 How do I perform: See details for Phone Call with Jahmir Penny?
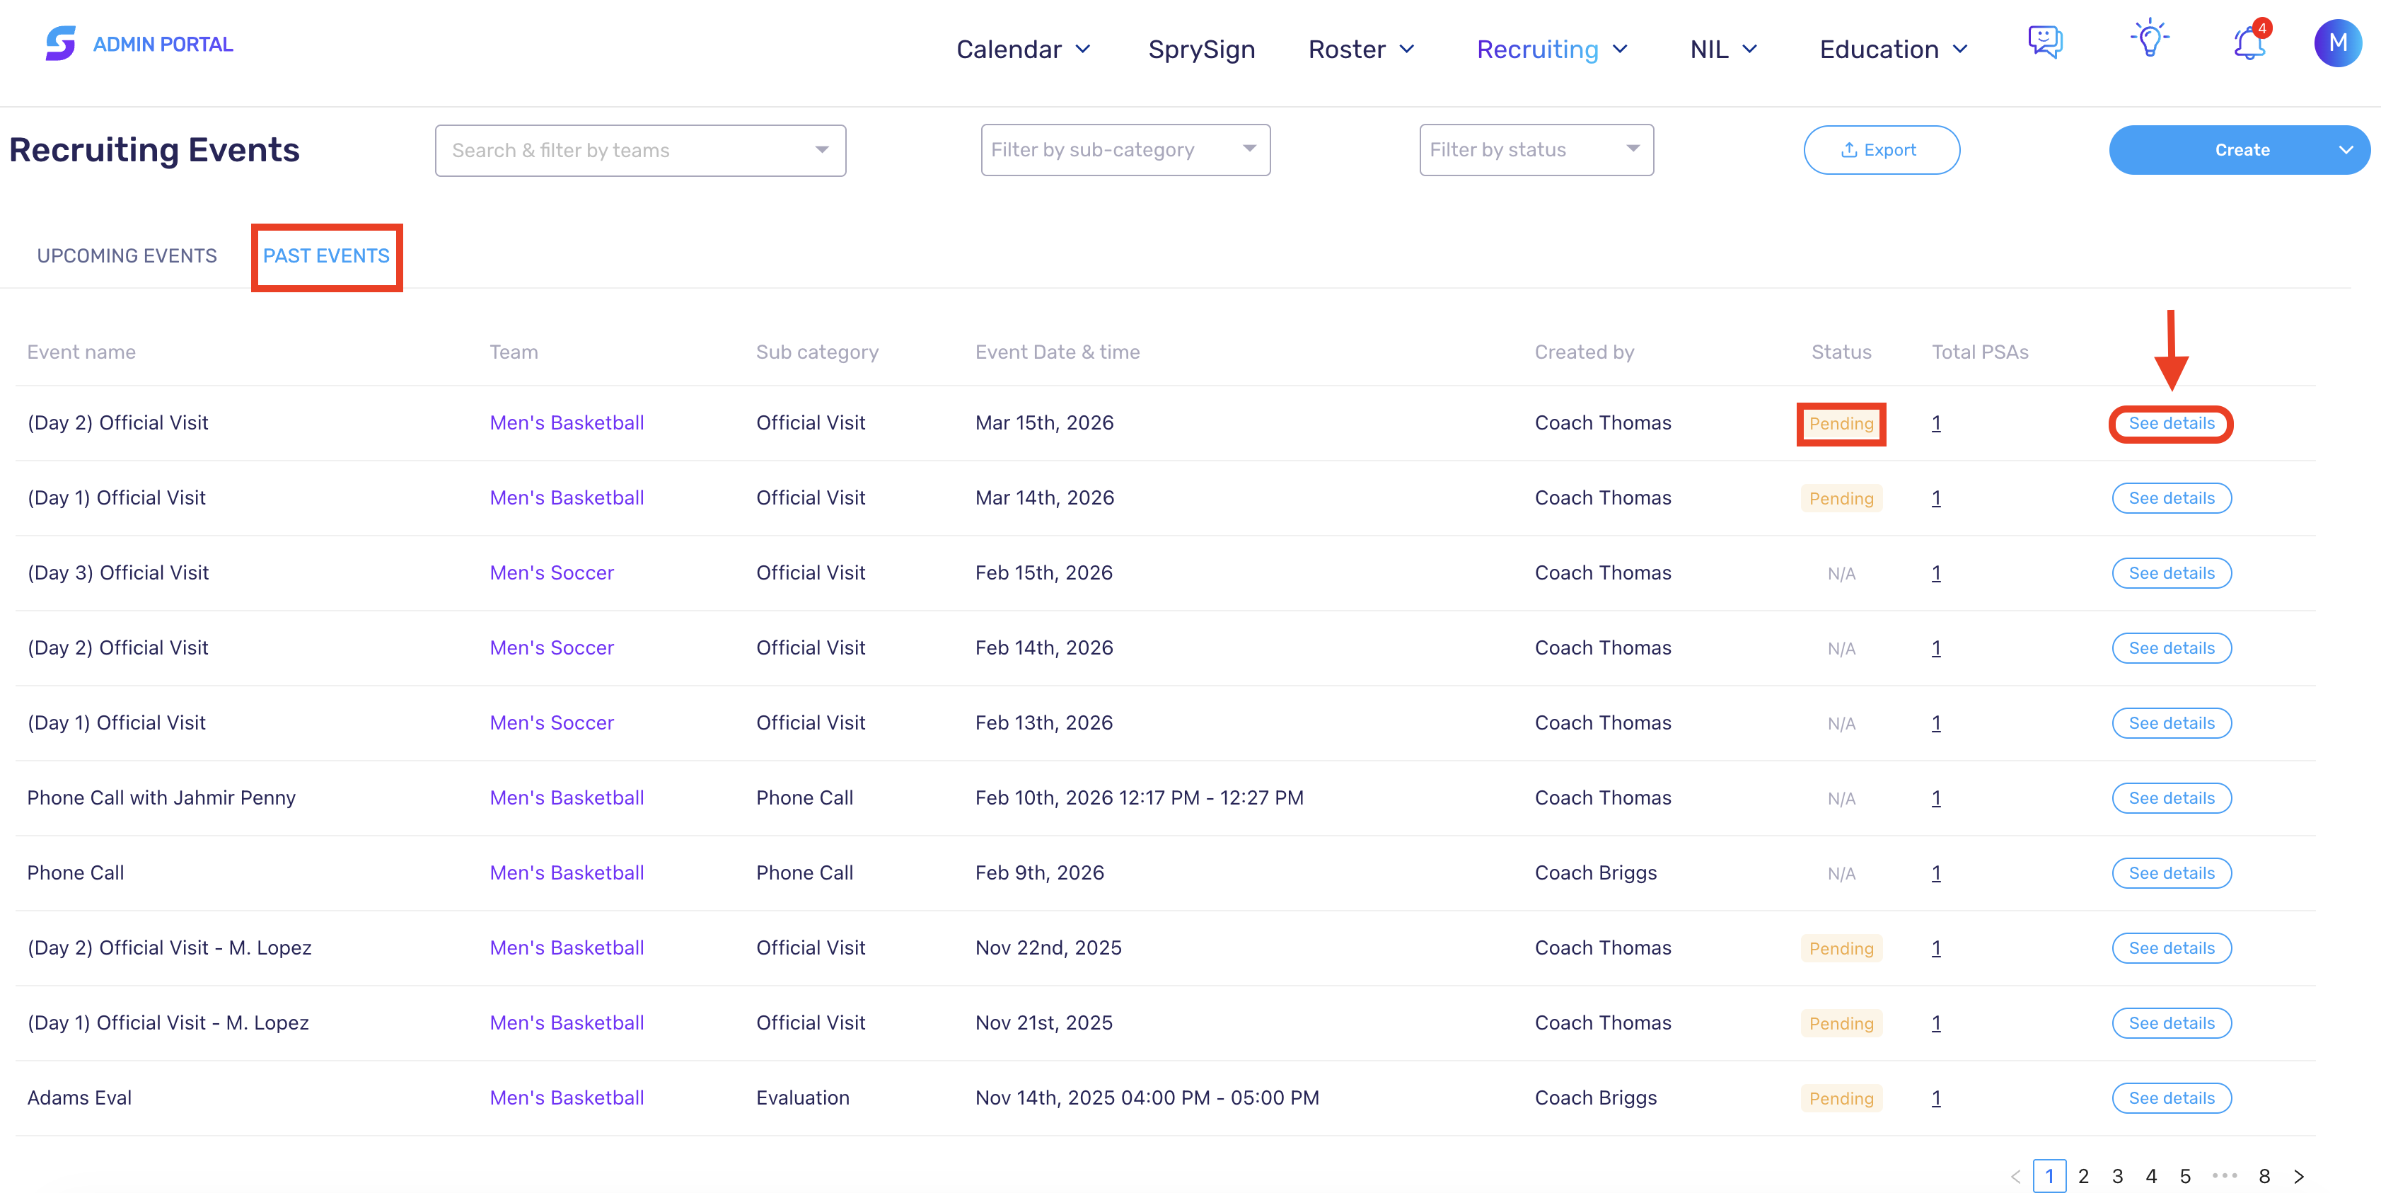2171,798
